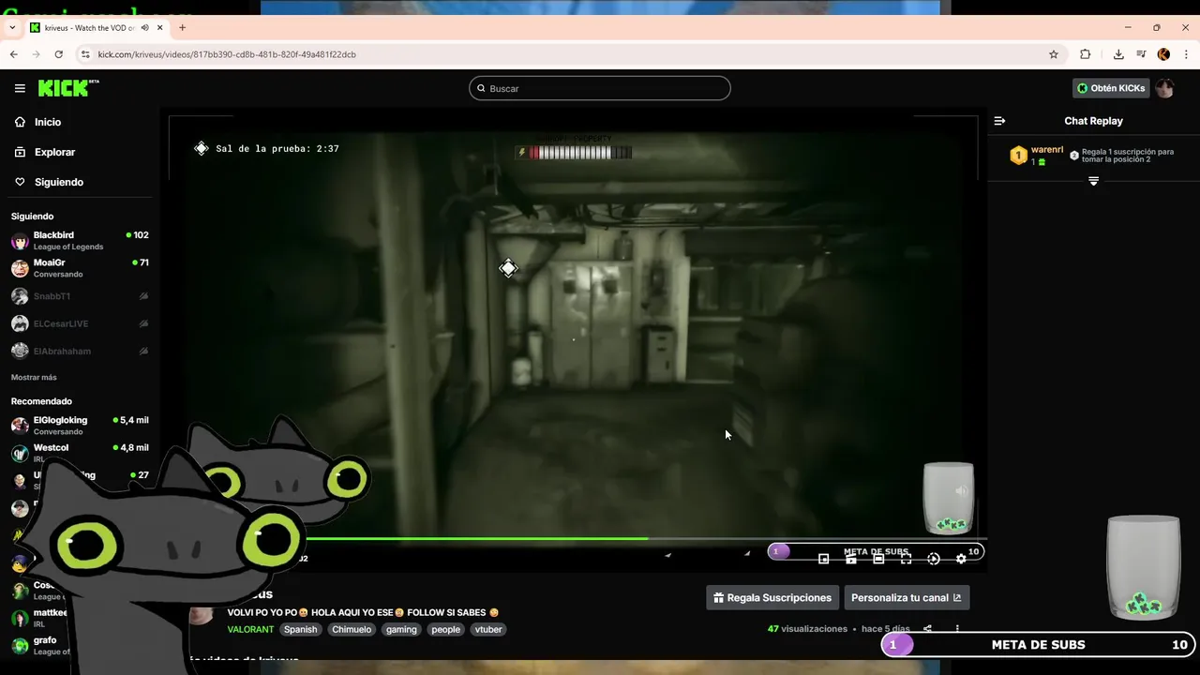Click Mostrar más in sidebar
This screenshot has width=1200, height=675.
pos(34,377)
